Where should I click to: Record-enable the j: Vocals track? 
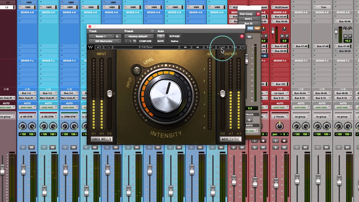(284, 141)
